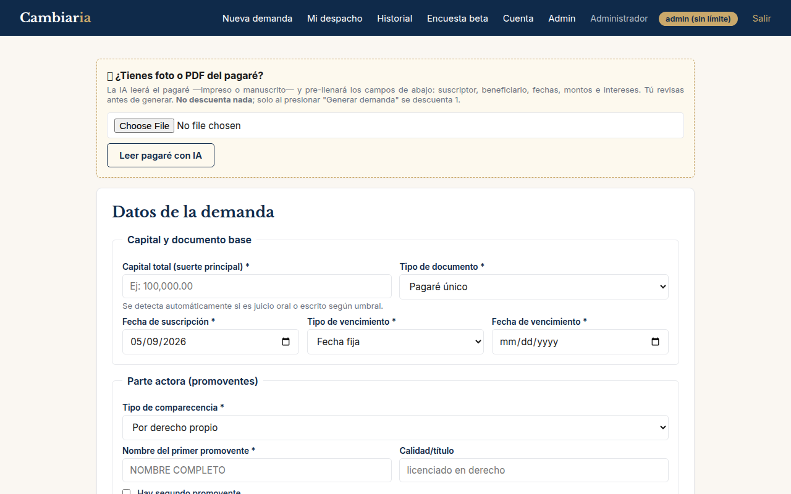791x494 pixels.
Task: Click the hint "Se detecta automáticamente" text
Action: pos(253,306)
